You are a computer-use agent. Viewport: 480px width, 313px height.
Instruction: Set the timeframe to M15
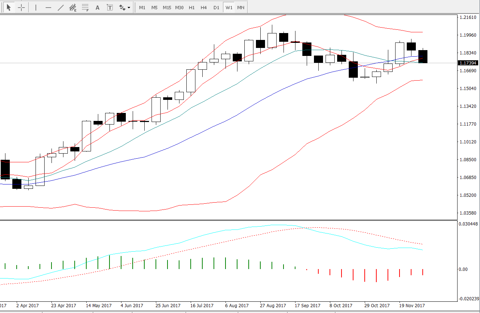[x=167, y=7]
